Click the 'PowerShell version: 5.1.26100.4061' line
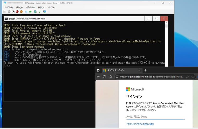The height and width of the screenshot is (129, 198). pos(30,28)
